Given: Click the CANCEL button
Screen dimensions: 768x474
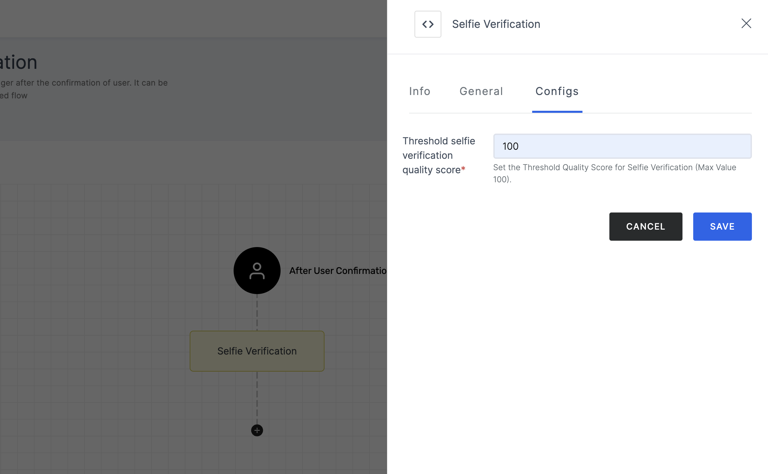Looking at the screenshot, I should click(646, 227).
